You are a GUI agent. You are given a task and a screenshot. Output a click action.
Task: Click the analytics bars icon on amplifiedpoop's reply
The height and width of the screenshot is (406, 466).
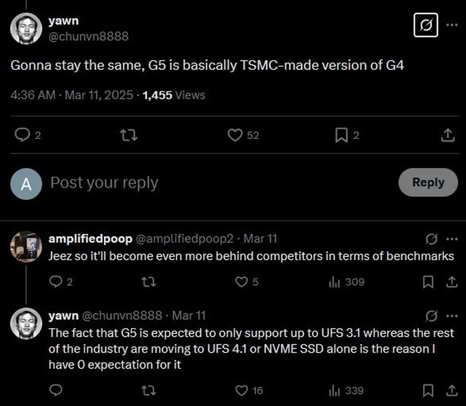click(334, 282)
